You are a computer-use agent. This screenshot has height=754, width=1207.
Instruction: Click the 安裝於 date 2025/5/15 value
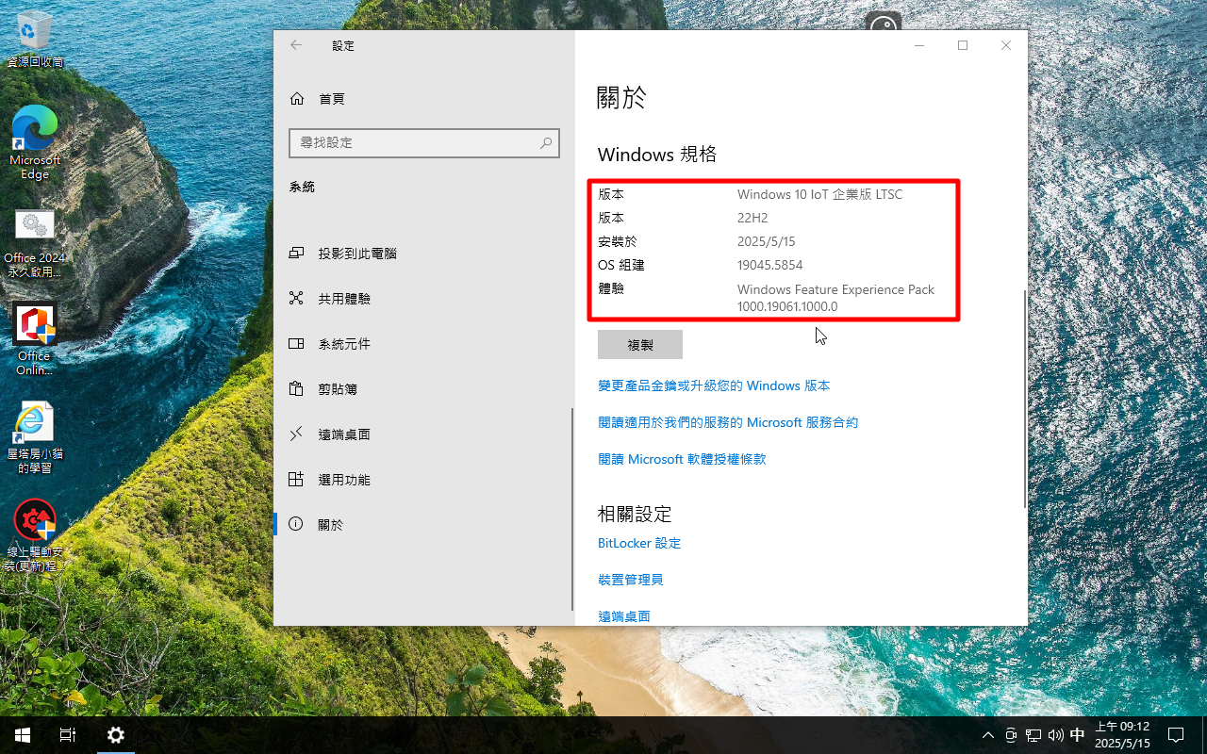[767, 242]
